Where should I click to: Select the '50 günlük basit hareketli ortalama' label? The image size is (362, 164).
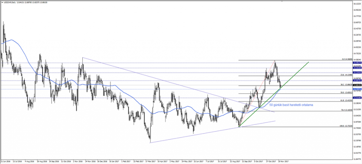pyautogui.click(x=291, y=105)
